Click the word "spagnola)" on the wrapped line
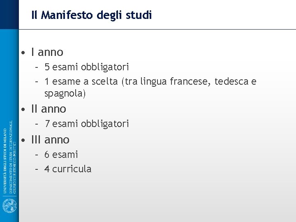The image size is (296, 222). (65, 94)
